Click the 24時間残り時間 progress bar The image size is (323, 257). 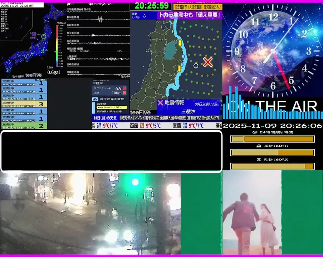click(272, 139)
